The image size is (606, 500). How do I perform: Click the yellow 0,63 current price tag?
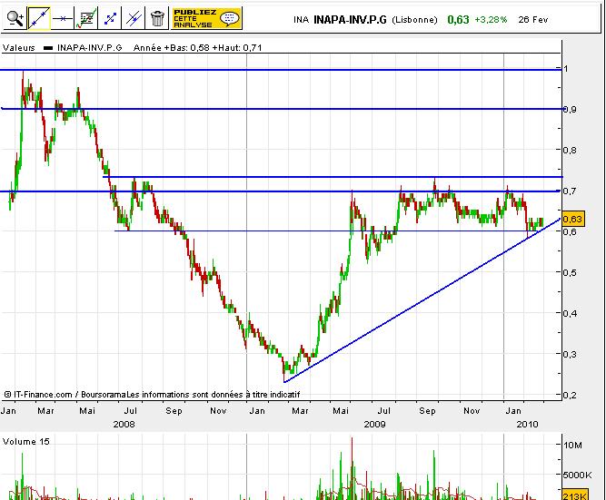click(572, 219)
